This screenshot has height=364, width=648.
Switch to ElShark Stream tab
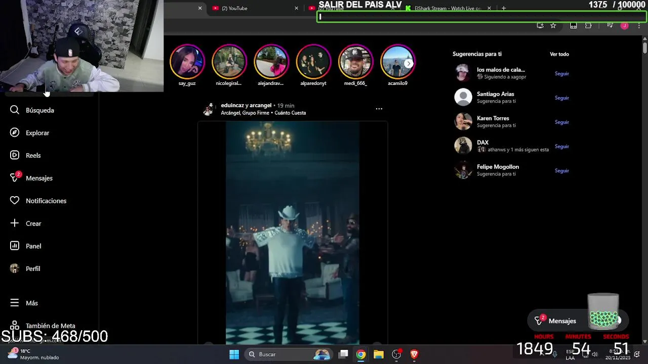click(x=448, y=8)
